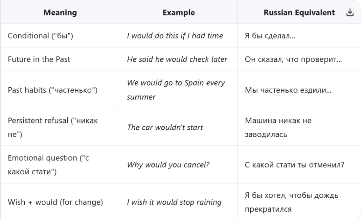The image size is (361, 219).
Task: Click the download table icon
Action: (350, 13)
